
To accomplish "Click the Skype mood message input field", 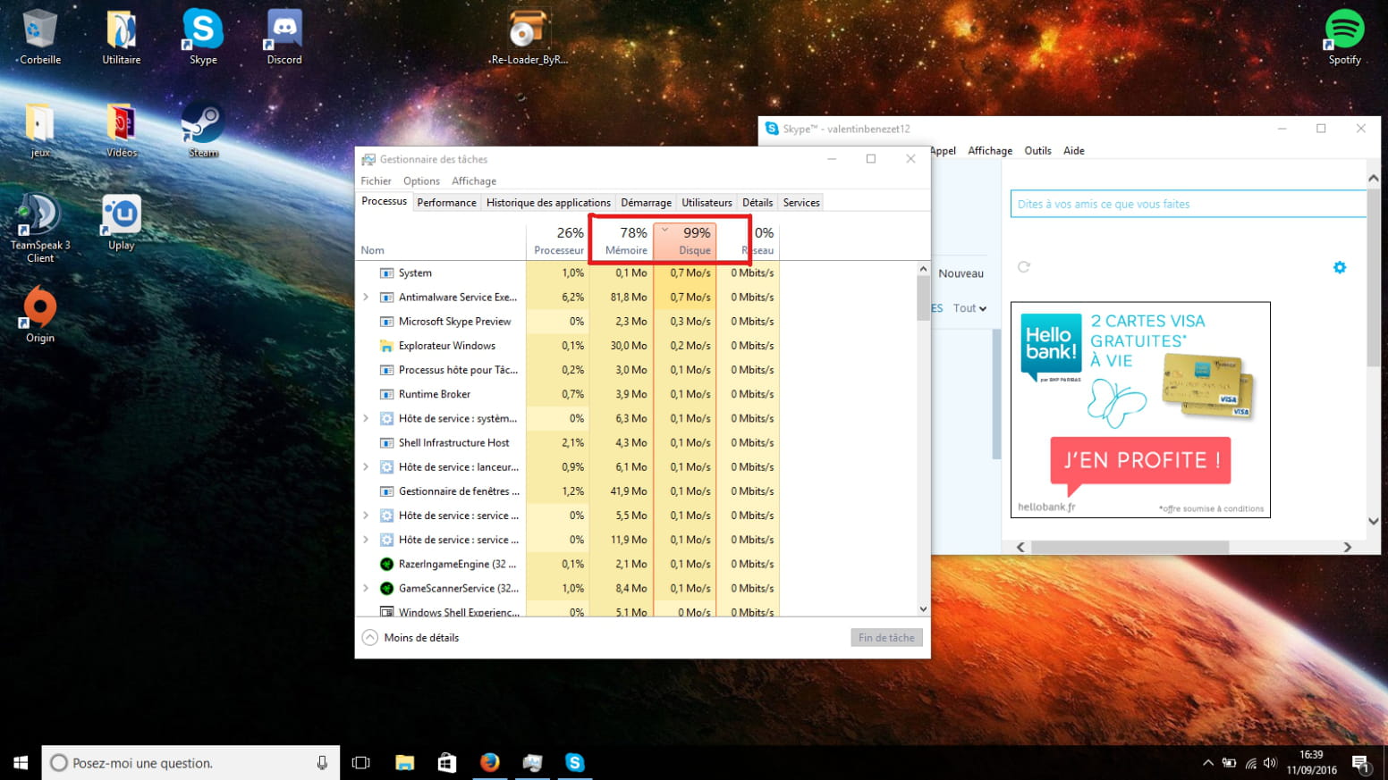I will pos(1188,205).
